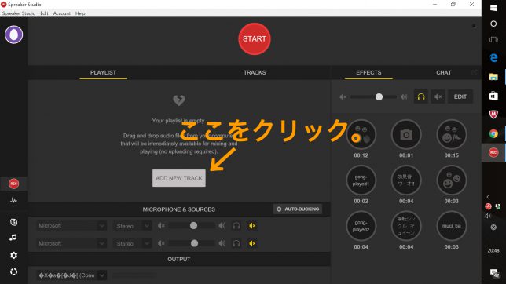Play the gong-played2 effect

(361, 226)
